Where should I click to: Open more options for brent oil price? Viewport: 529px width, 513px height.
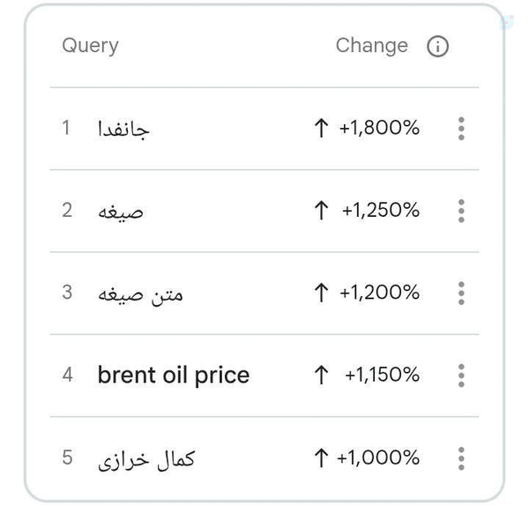461,375
